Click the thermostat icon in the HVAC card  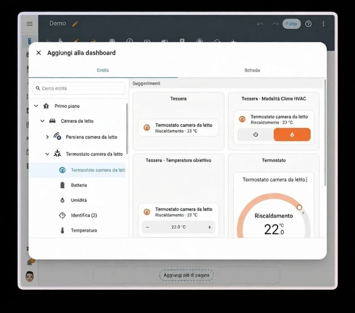(242, 119)
